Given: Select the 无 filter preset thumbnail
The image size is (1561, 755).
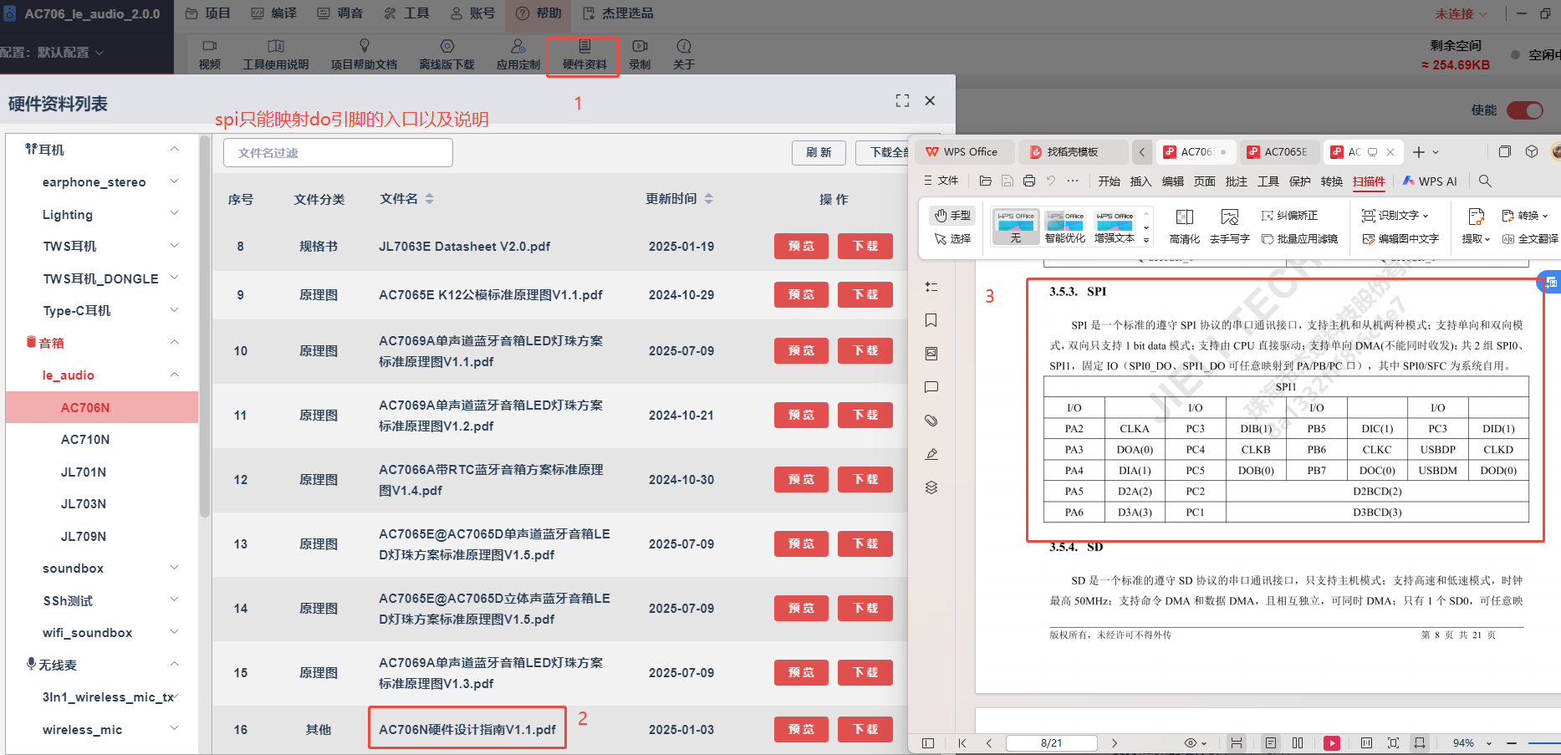Looking at the screenshot, I should [1016, 227].
